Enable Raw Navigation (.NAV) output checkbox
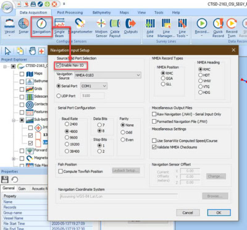Image resolution: width=247 pixels, height=230 pixels. click(x=154, y=114)
